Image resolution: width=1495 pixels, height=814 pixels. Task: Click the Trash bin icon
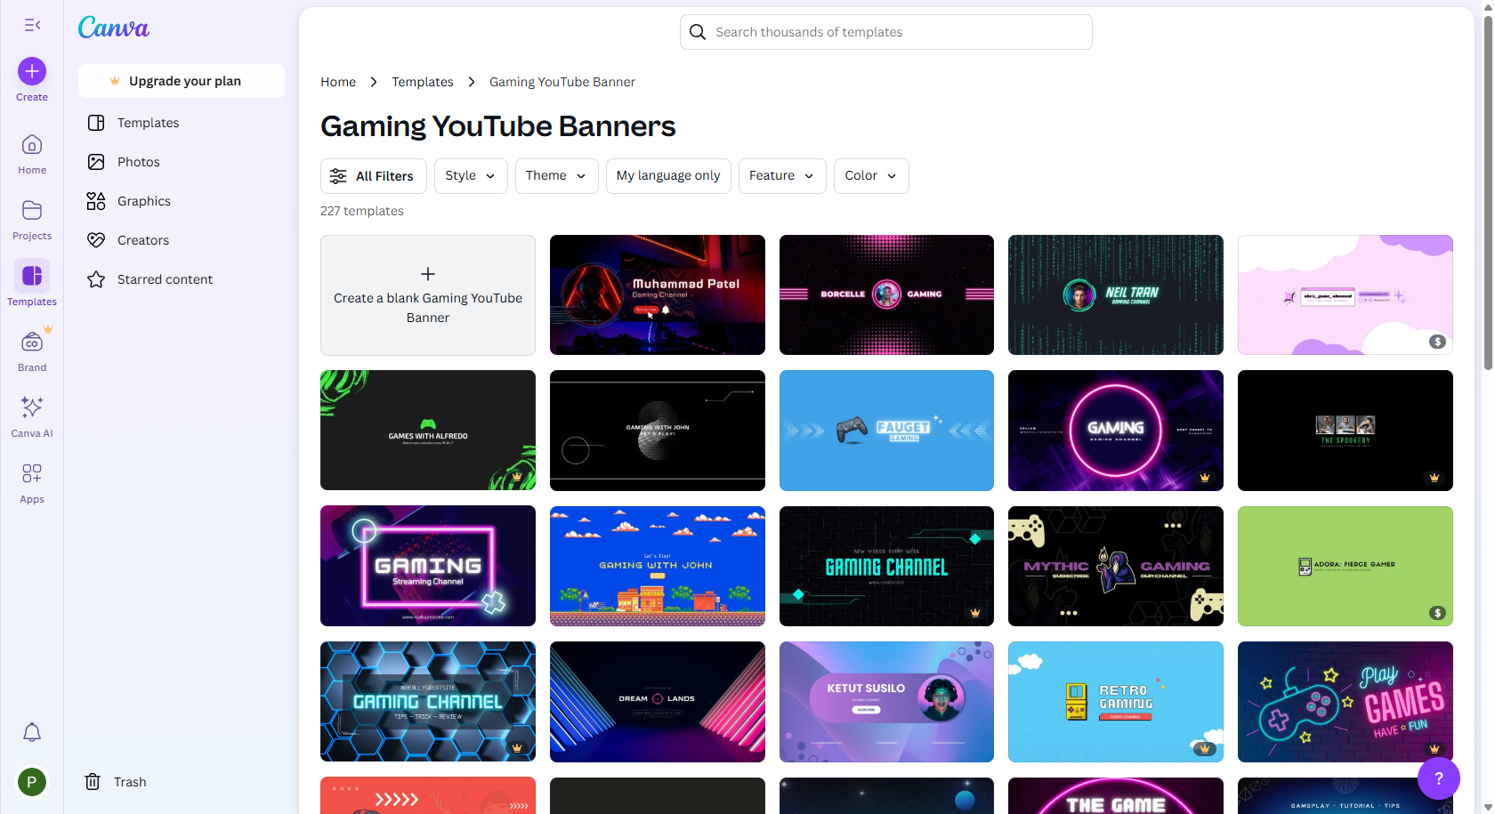(x=93, y=782)
